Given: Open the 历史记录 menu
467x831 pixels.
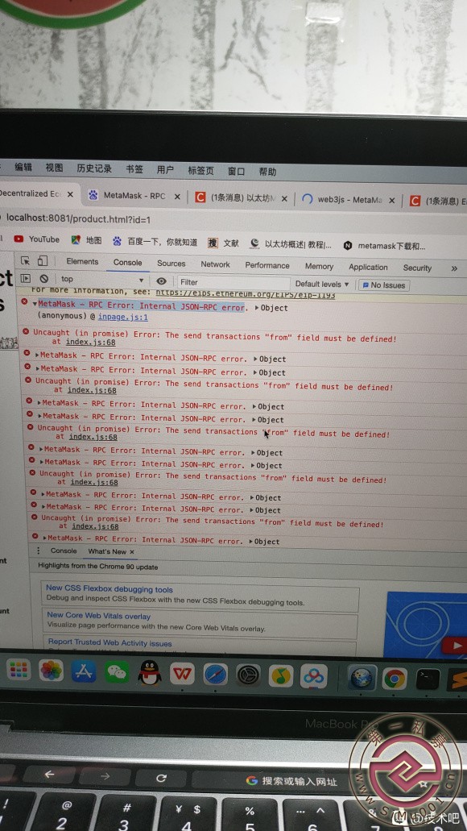Looking at the screenshot, I should point(94,169).
